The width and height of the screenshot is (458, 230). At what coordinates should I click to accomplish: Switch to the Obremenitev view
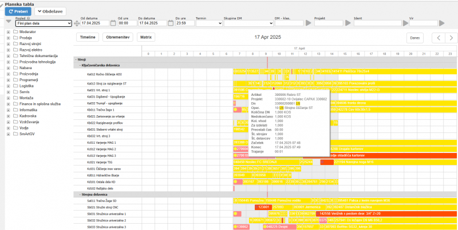point(117,37)
